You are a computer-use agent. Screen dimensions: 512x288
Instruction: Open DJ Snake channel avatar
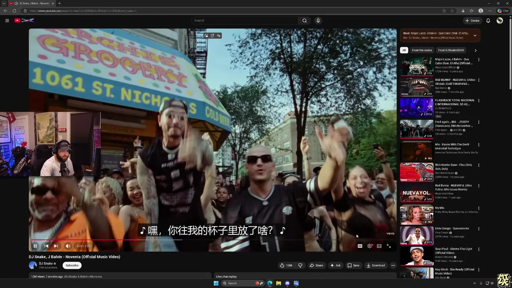[x=33, y=265]
